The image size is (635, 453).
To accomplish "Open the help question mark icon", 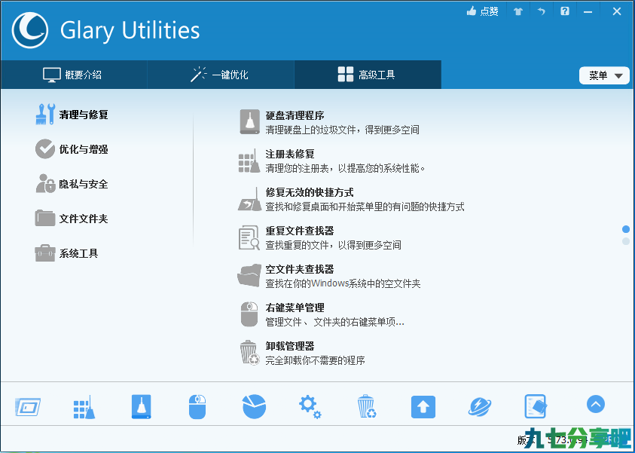I will click(x=565, y=11).
